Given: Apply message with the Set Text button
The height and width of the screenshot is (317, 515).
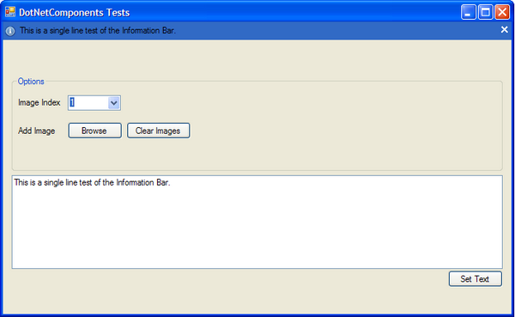Looking at the screenshot, I should (x=475, y=279).
